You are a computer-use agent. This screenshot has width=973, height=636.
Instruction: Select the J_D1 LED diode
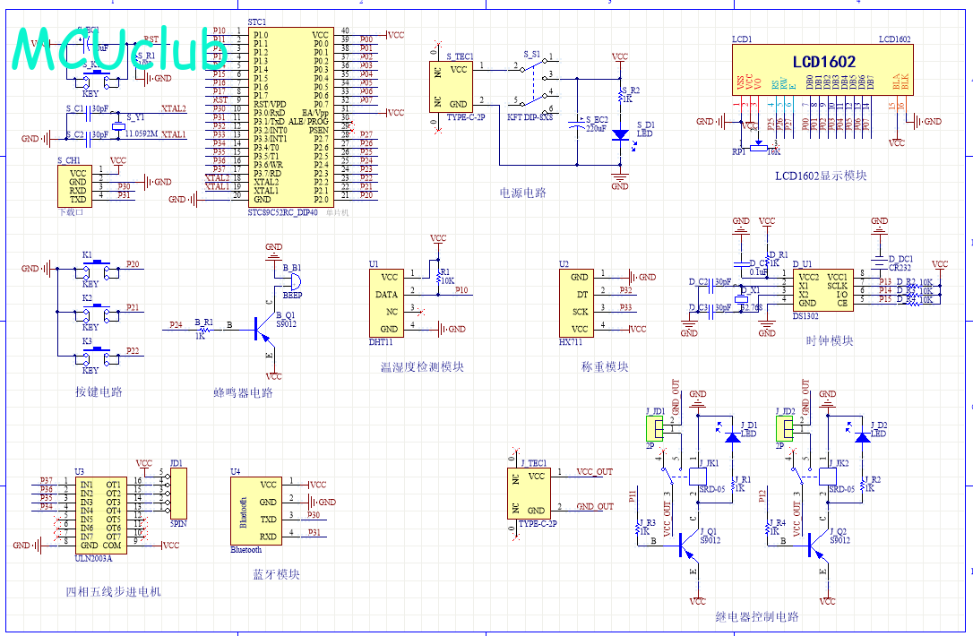click(733, 437)
